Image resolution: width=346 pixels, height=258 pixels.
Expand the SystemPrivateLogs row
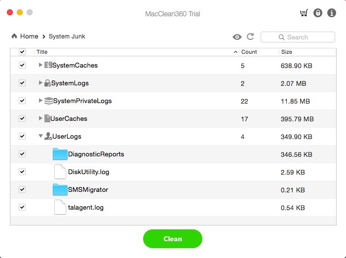40,101
